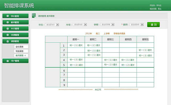171x105 pixels.
Task: Click the 请选择教师 select field
Action: [137, 25]
